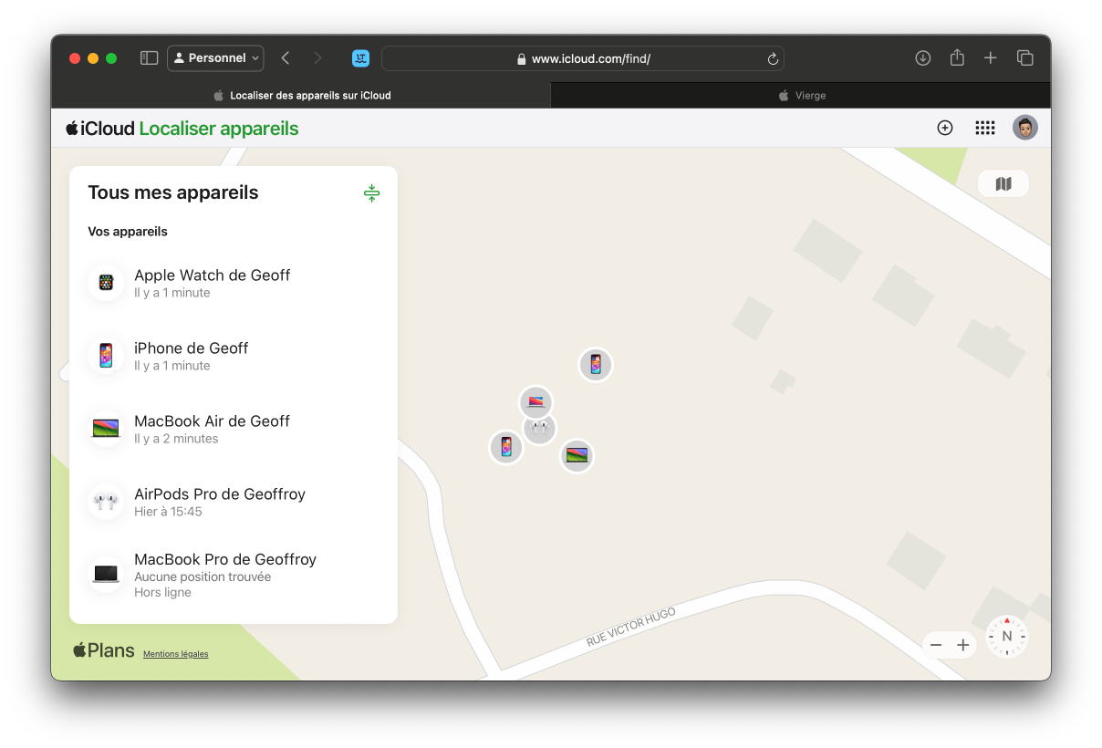Click the MacBook Pro icon in device list
Viewport: 1102px width, 748px height.
tap(106, 575)
